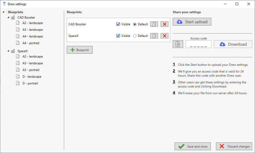Screen dimensions: 255x153
Task: Set SpaceX as the Default blueprint
Action: (135, 36)
